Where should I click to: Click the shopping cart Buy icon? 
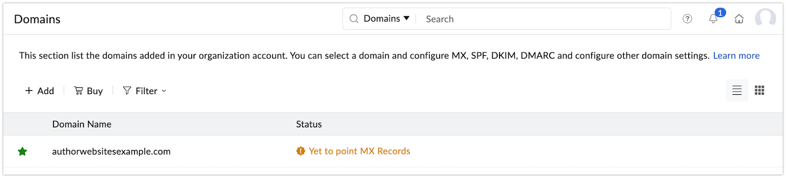(78, 90)
